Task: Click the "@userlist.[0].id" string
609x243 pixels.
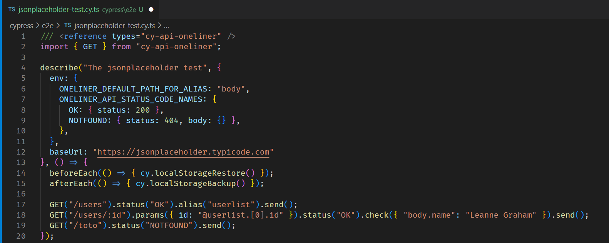Action: tap(241, 215)
